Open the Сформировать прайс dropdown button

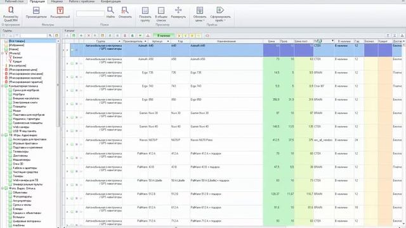point(220,14)
